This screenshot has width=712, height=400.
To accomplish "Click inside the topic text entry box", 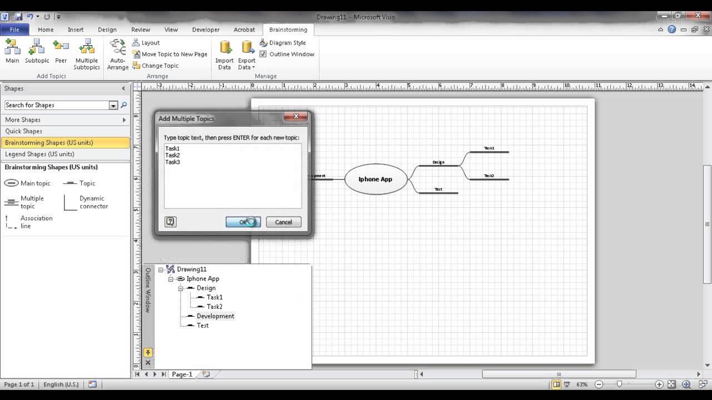I will coord(233,176).
